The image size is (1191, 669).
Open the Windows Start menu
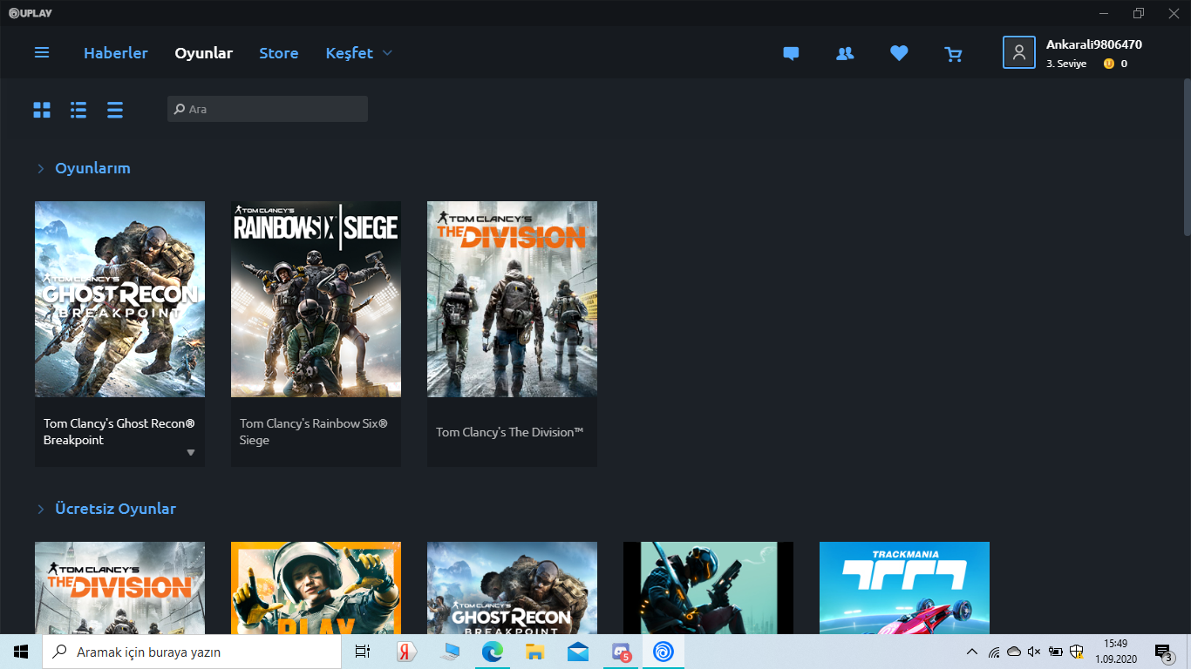point(21,652)
